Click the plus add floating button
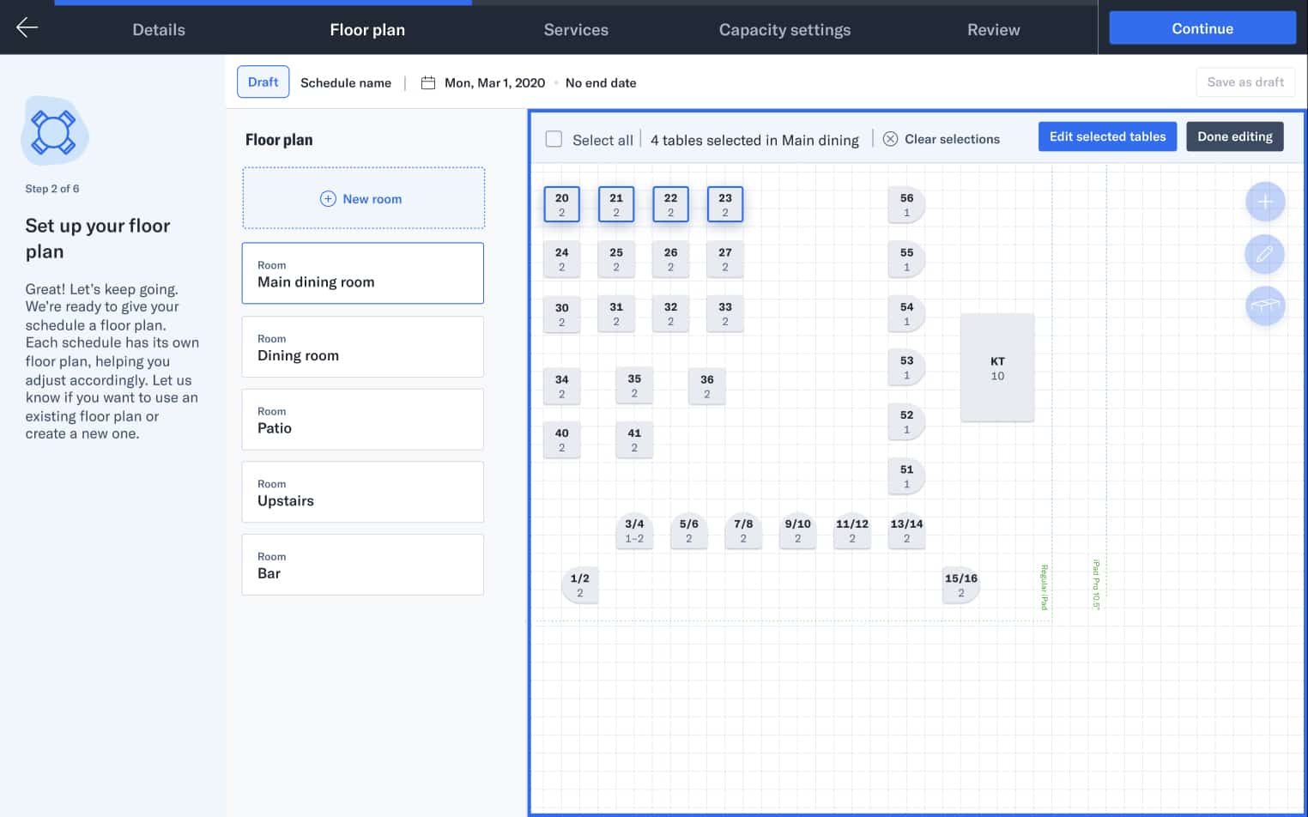1308x817 pixels. tap(1264, 203)
